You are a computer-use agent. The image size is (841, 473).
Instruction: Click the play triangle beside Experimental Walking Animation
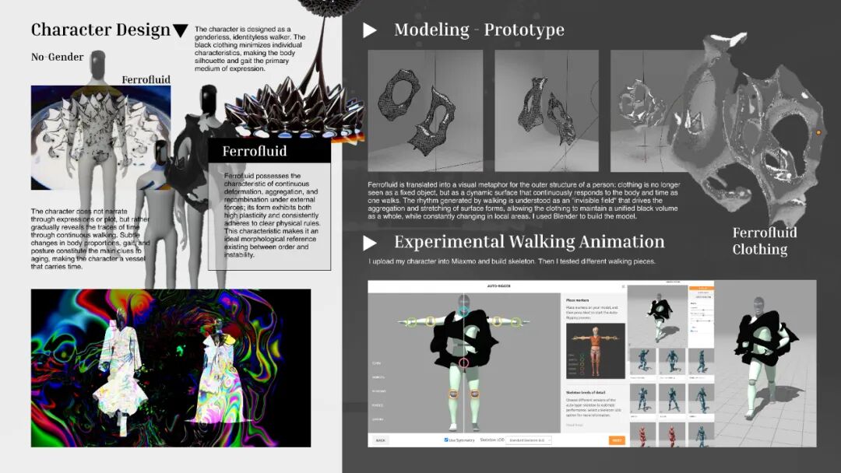(370, 244)
